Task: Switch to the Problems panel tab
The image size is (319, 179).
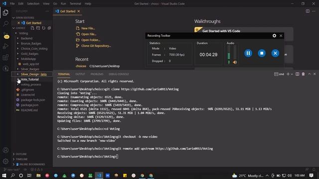Action: pos(97,74)
